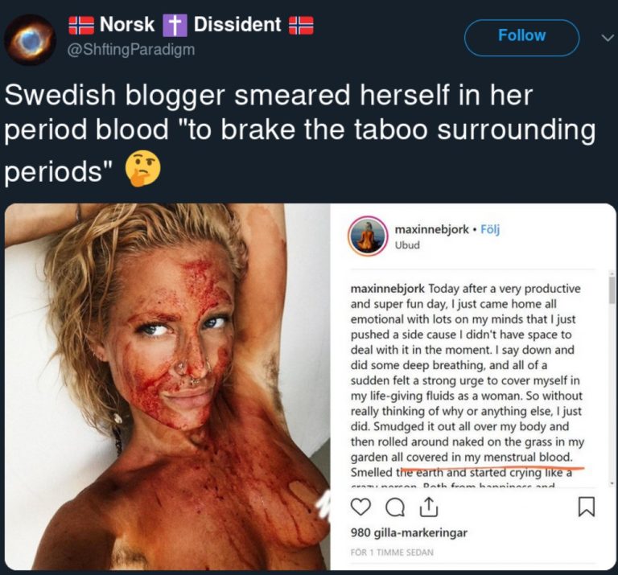Open the embedded Instagram photo
618x575 pixels.
pos(167,386)
